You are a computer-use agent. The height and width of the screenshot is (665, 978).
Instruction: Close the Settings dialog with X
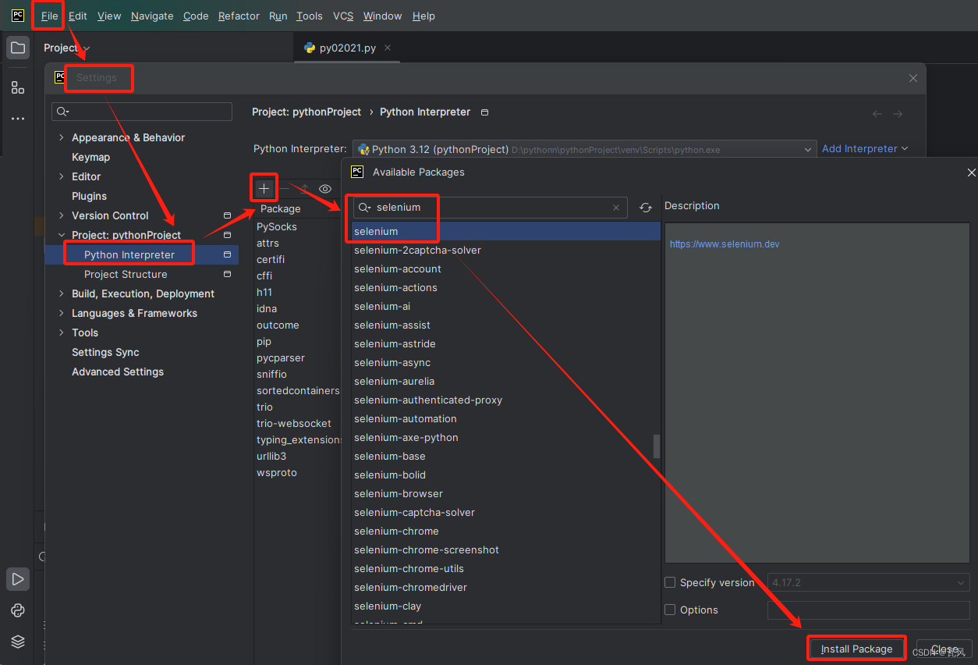tap(913, 78)
